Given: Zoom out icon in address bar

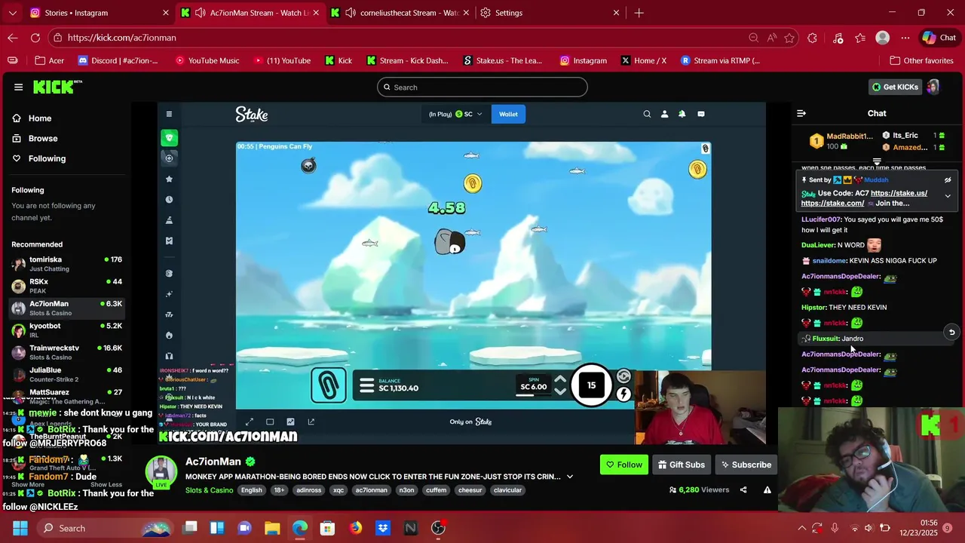Looking at the screenshot, I should [753, 38].
